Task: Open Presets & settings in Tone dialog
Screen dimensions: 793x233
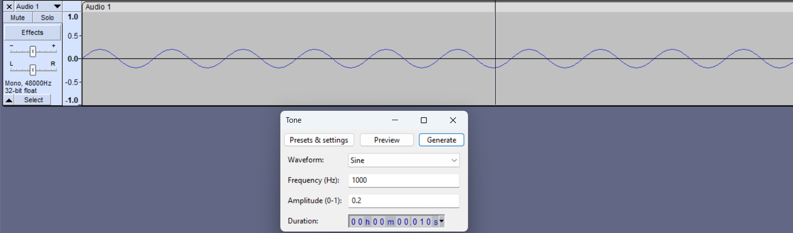Action: (x=319, y=140)
